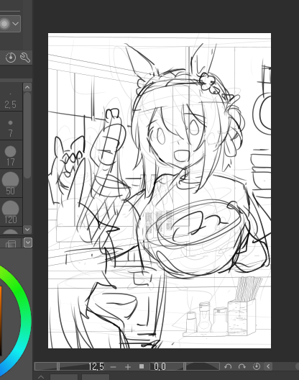Image resolution: width=299 pixels, height=380 pixels.
Task: Expand the dropdown next to layer icon
Action: [x=28, y=243]
